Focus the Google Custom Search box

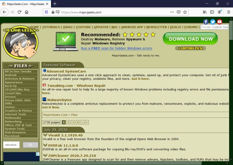tap(214, 27)
